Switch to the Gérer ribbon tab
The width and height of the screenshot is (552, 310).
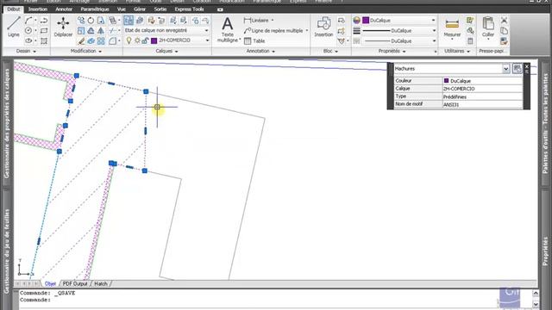pos(140,9)
